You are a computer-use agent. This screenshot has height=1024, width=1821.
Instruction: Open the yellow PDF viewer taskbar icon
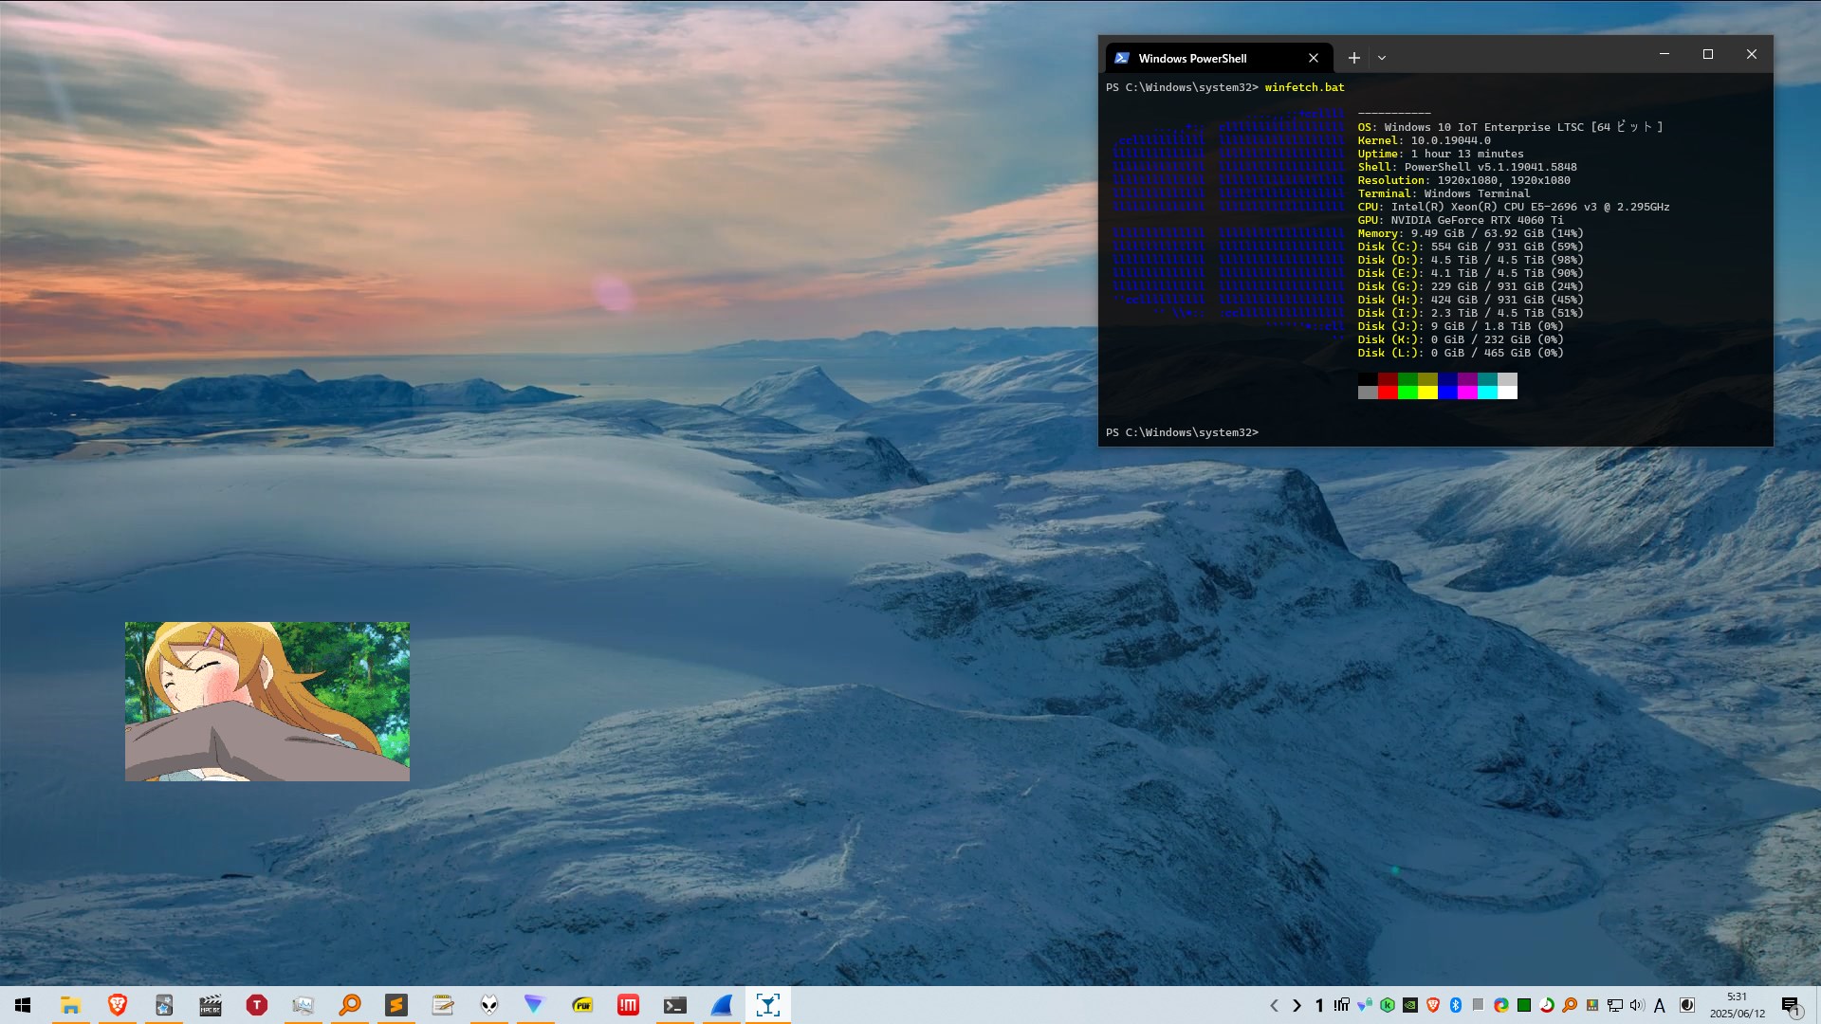(x=581, y=1005)
